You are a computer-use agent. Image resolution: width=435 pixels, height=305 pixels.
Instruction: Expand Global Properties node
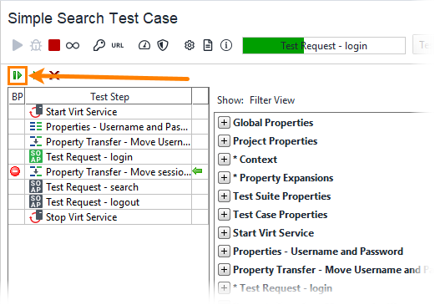tap(224, 123)
